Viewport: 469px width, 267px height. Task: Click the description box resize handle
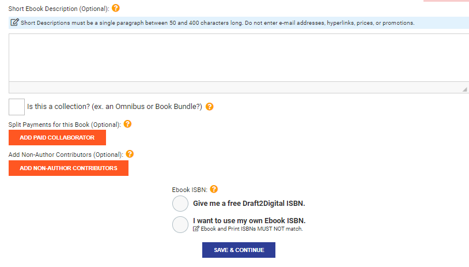464,89
